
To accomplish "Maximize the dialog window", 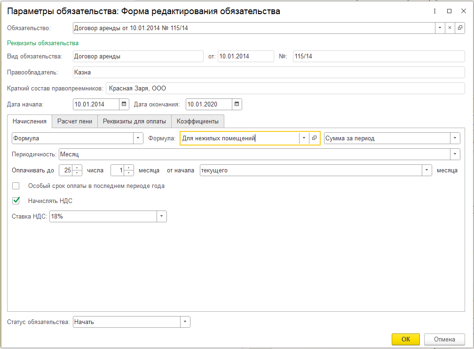I will pos(449,11).
